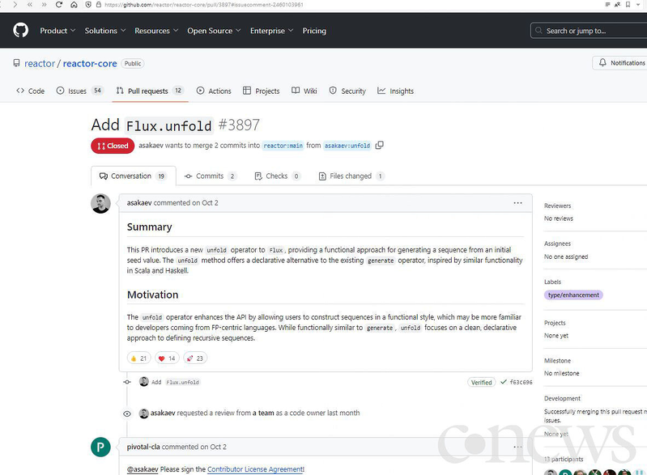The width and height of the screenshot is (647, 475).
Task: Click the reactor:main base branch
Action: [283, 146]
